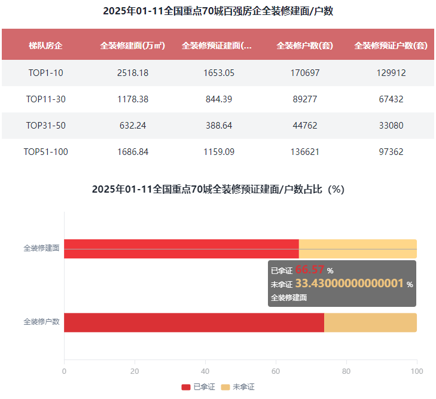
Task: Click the orange segment of 全装修户数 bar
Action: (x=370, y=322)
